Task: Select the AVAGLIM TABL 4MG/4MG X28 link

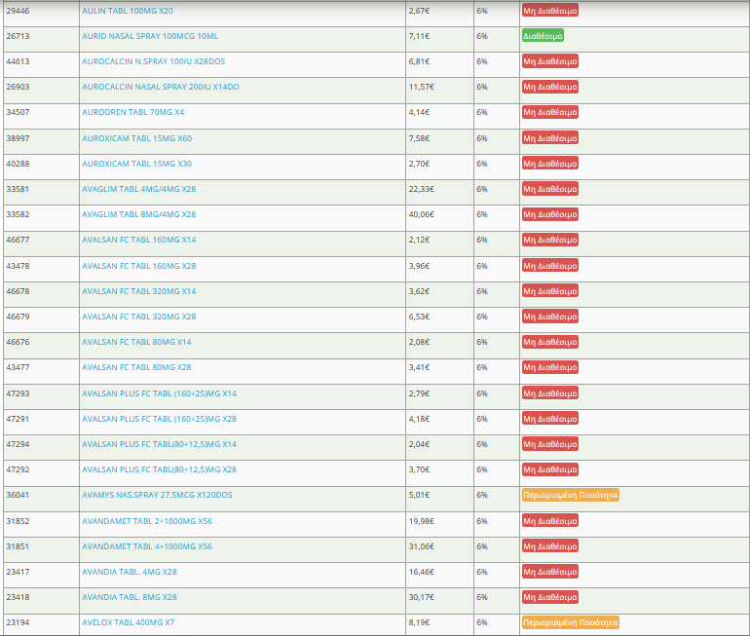Action: (139, 189)
